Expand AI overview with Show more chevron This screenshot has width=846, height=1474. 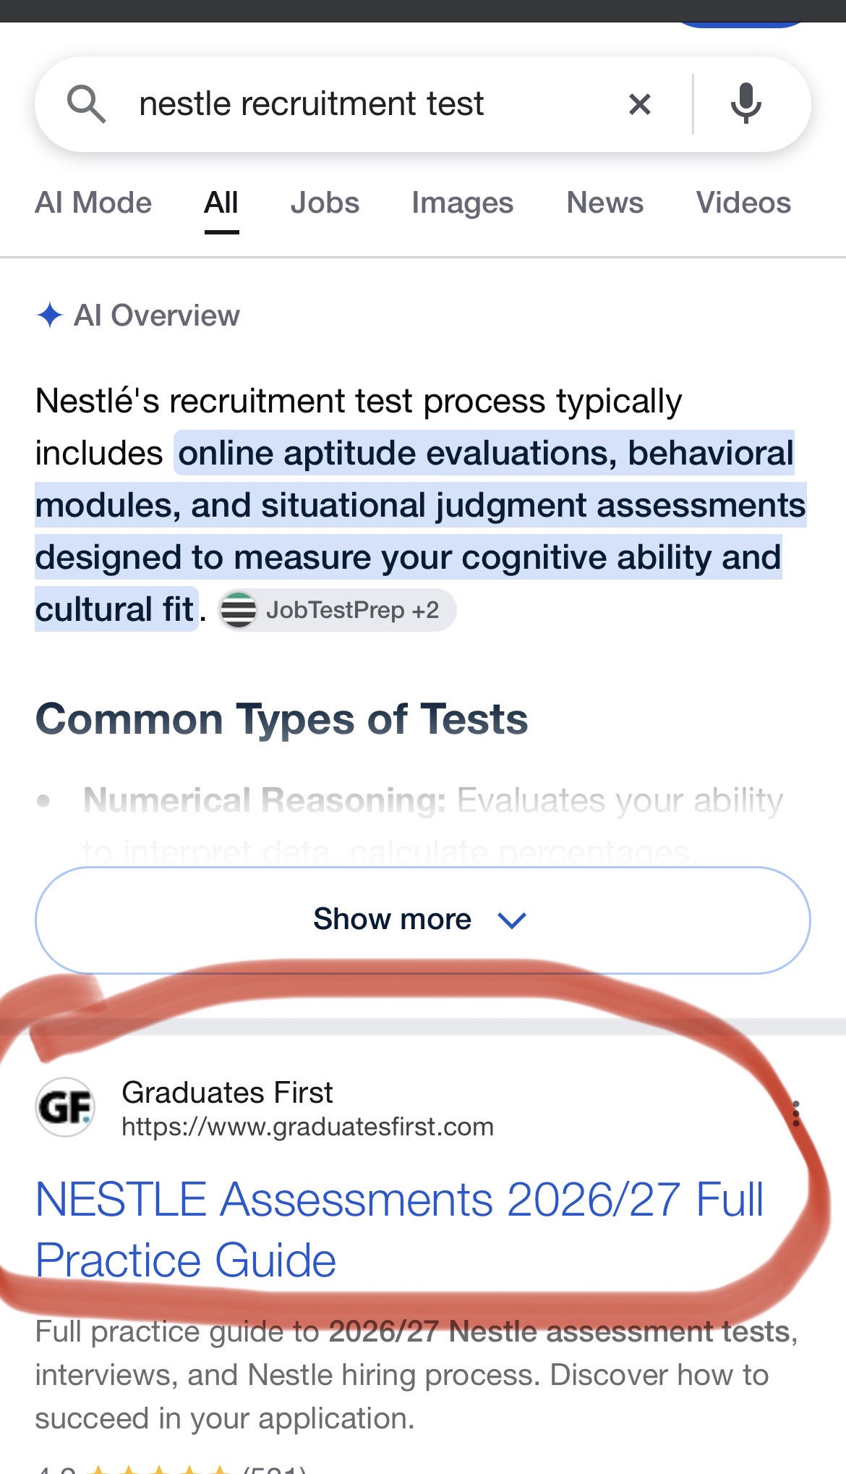(512, 920)
